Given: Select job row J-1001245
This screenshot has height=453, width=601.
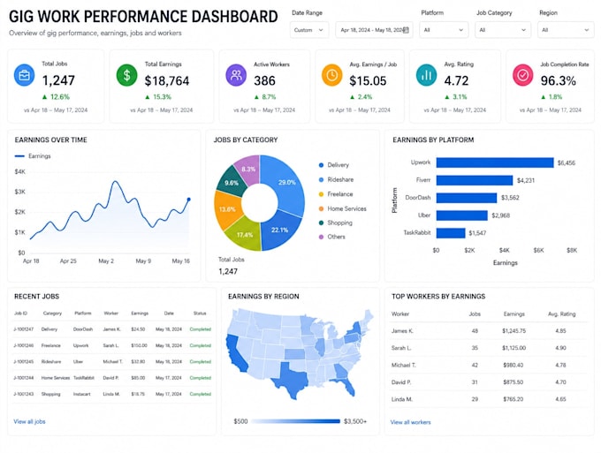Looking at the screenshot, I should [112, 361].
